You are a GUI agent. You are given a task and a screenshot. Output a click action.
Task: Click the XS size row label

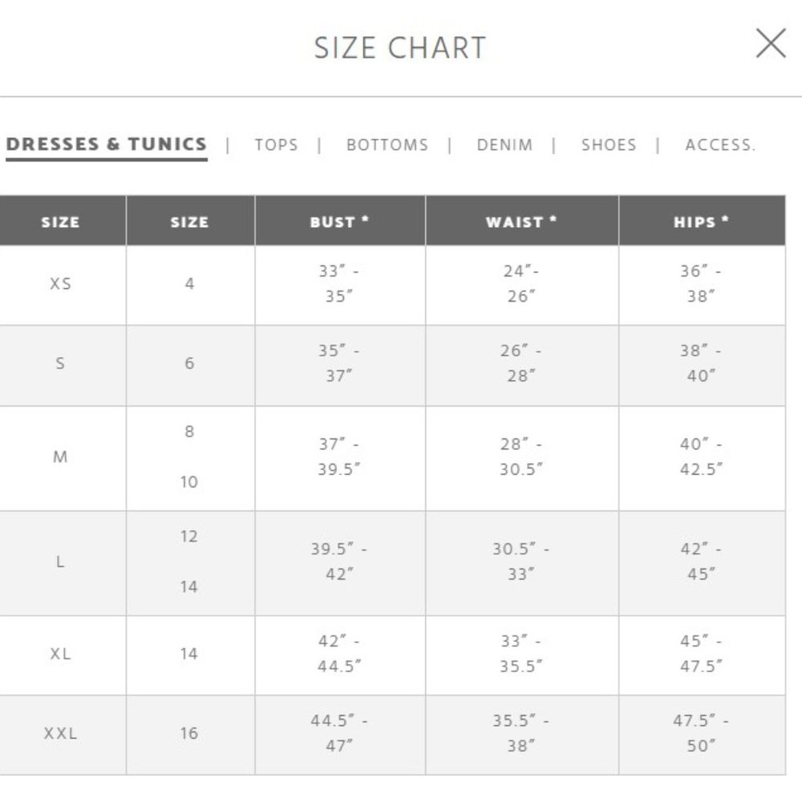pos(60,284)
